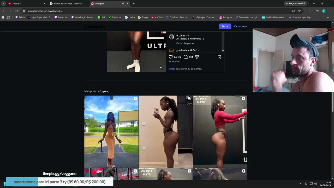This screenshot has height=188, width=334.
Task: Open the Projeto Chad X bookmark
Action: tap(204, 17)
